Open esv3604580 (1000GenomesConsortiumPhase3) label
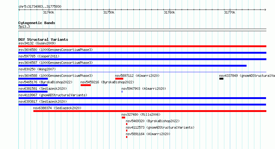Viewport: 275px width, 149px height. [56, 50]
